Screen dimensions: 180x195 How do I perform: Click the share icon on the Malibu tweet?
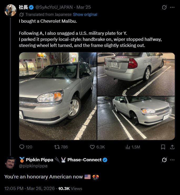(172, 147)
